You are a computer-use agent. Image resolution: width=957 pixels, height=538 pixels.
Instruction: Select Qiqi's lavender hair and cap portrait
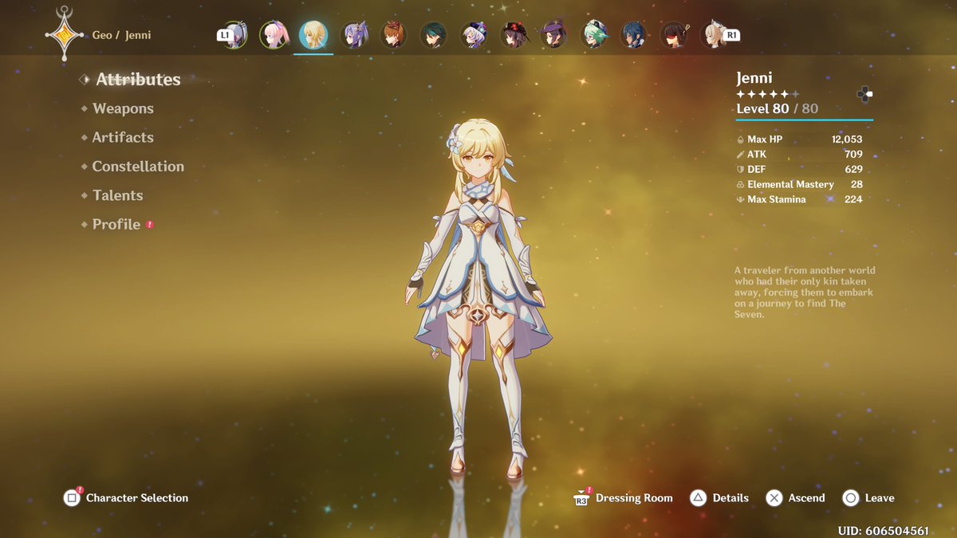474,35
